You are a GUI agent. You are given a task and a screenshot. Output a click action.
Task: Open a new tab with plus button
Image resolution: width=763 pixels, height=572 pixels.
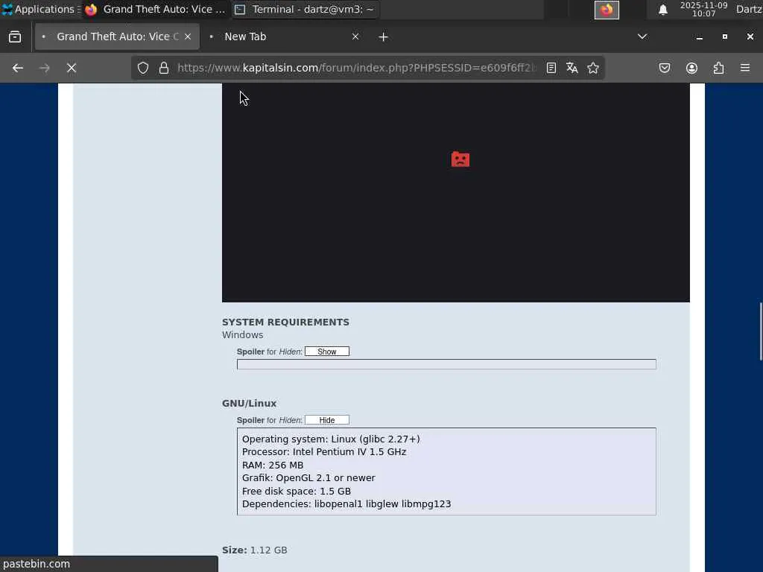(383, 37)
